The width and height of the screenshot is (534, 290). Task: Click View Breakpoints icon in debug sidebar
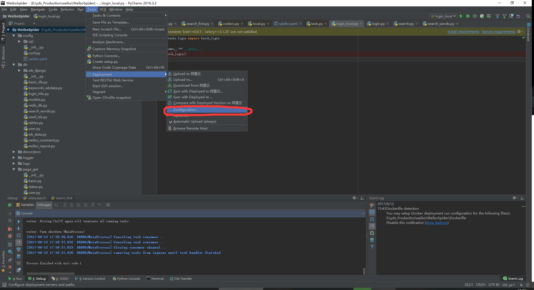(10, 229)
